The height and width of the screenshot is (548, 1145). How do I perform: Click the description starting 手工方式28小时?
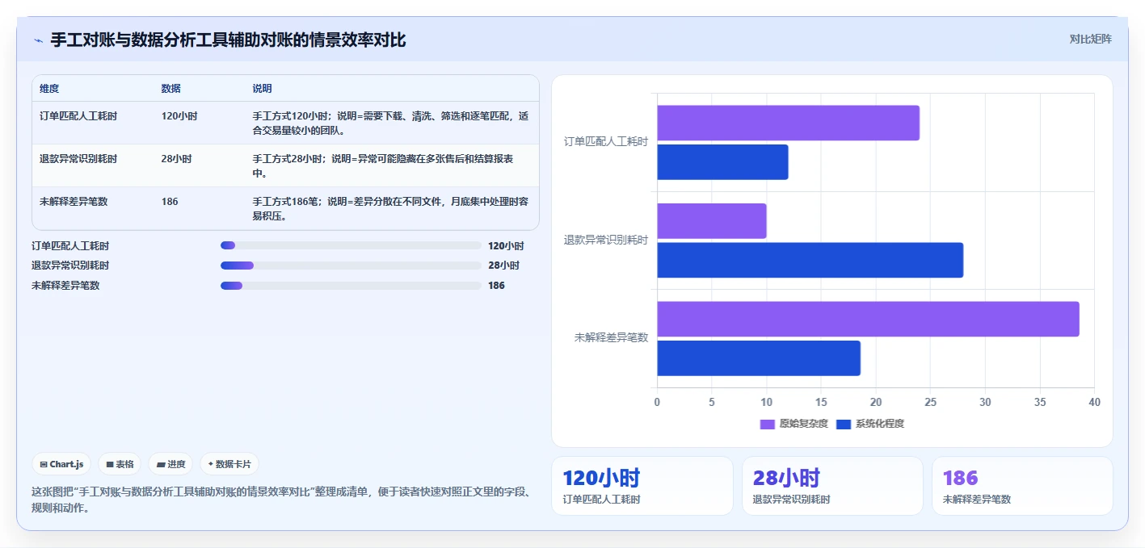point(383,165)
